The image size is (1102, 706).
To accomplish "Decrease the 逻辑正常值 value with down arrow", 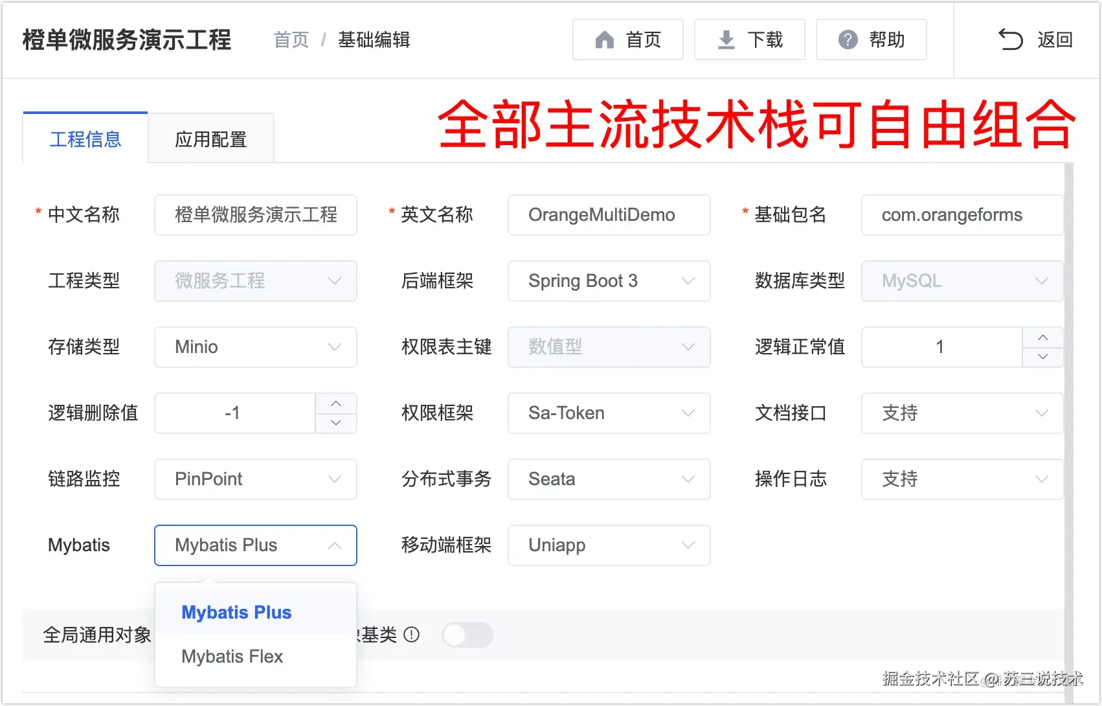I will tap(1042, 357).
